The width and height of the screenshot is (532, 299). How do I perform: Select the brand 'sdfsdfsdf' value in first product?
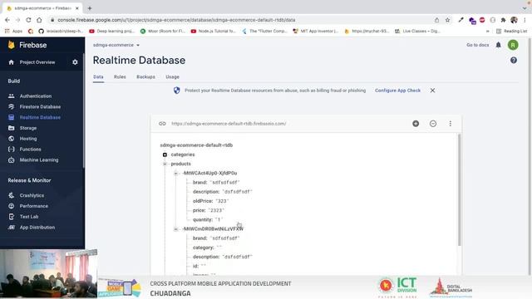224,183
